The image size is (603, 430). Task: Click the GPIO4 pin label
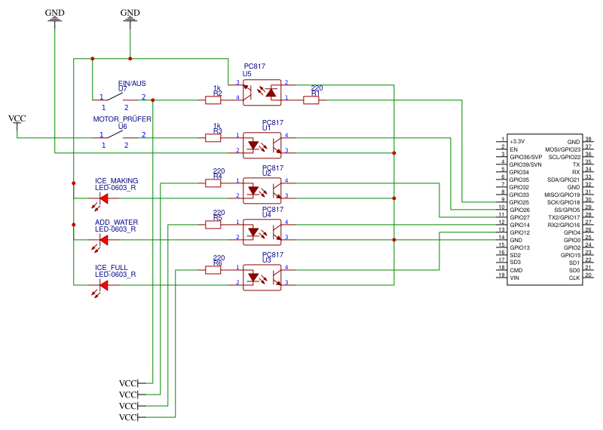click(x=572, y=232)
